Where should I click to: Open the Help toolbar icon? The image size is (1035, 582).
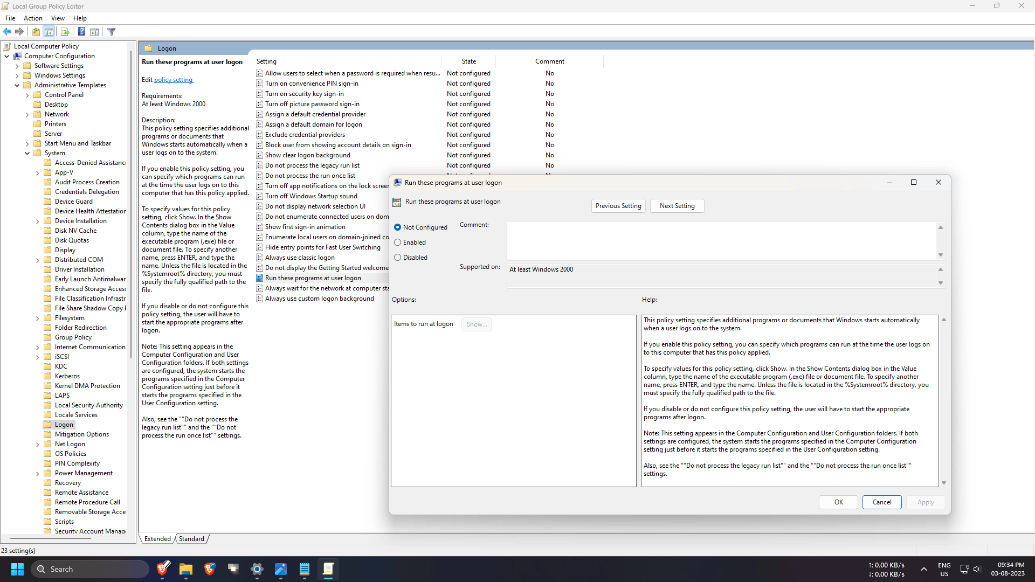click(81, 32)
